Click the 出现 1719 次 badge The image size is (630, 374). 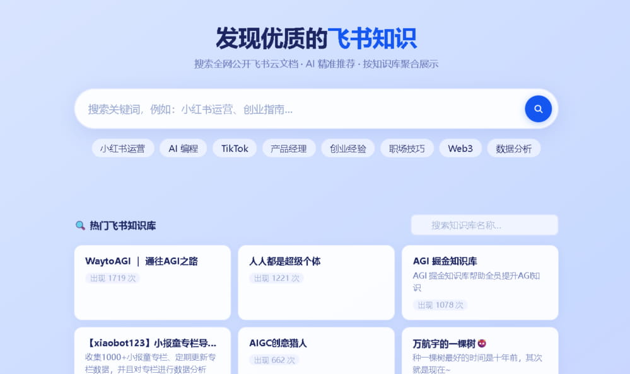click(x=113, y=278)
